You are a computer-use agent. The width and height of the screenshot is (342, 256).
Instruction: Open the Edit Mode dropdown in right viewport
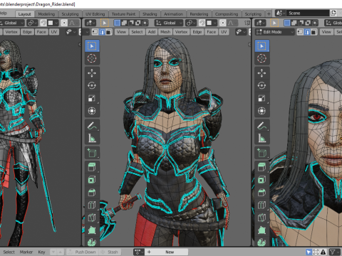[275, 32]
